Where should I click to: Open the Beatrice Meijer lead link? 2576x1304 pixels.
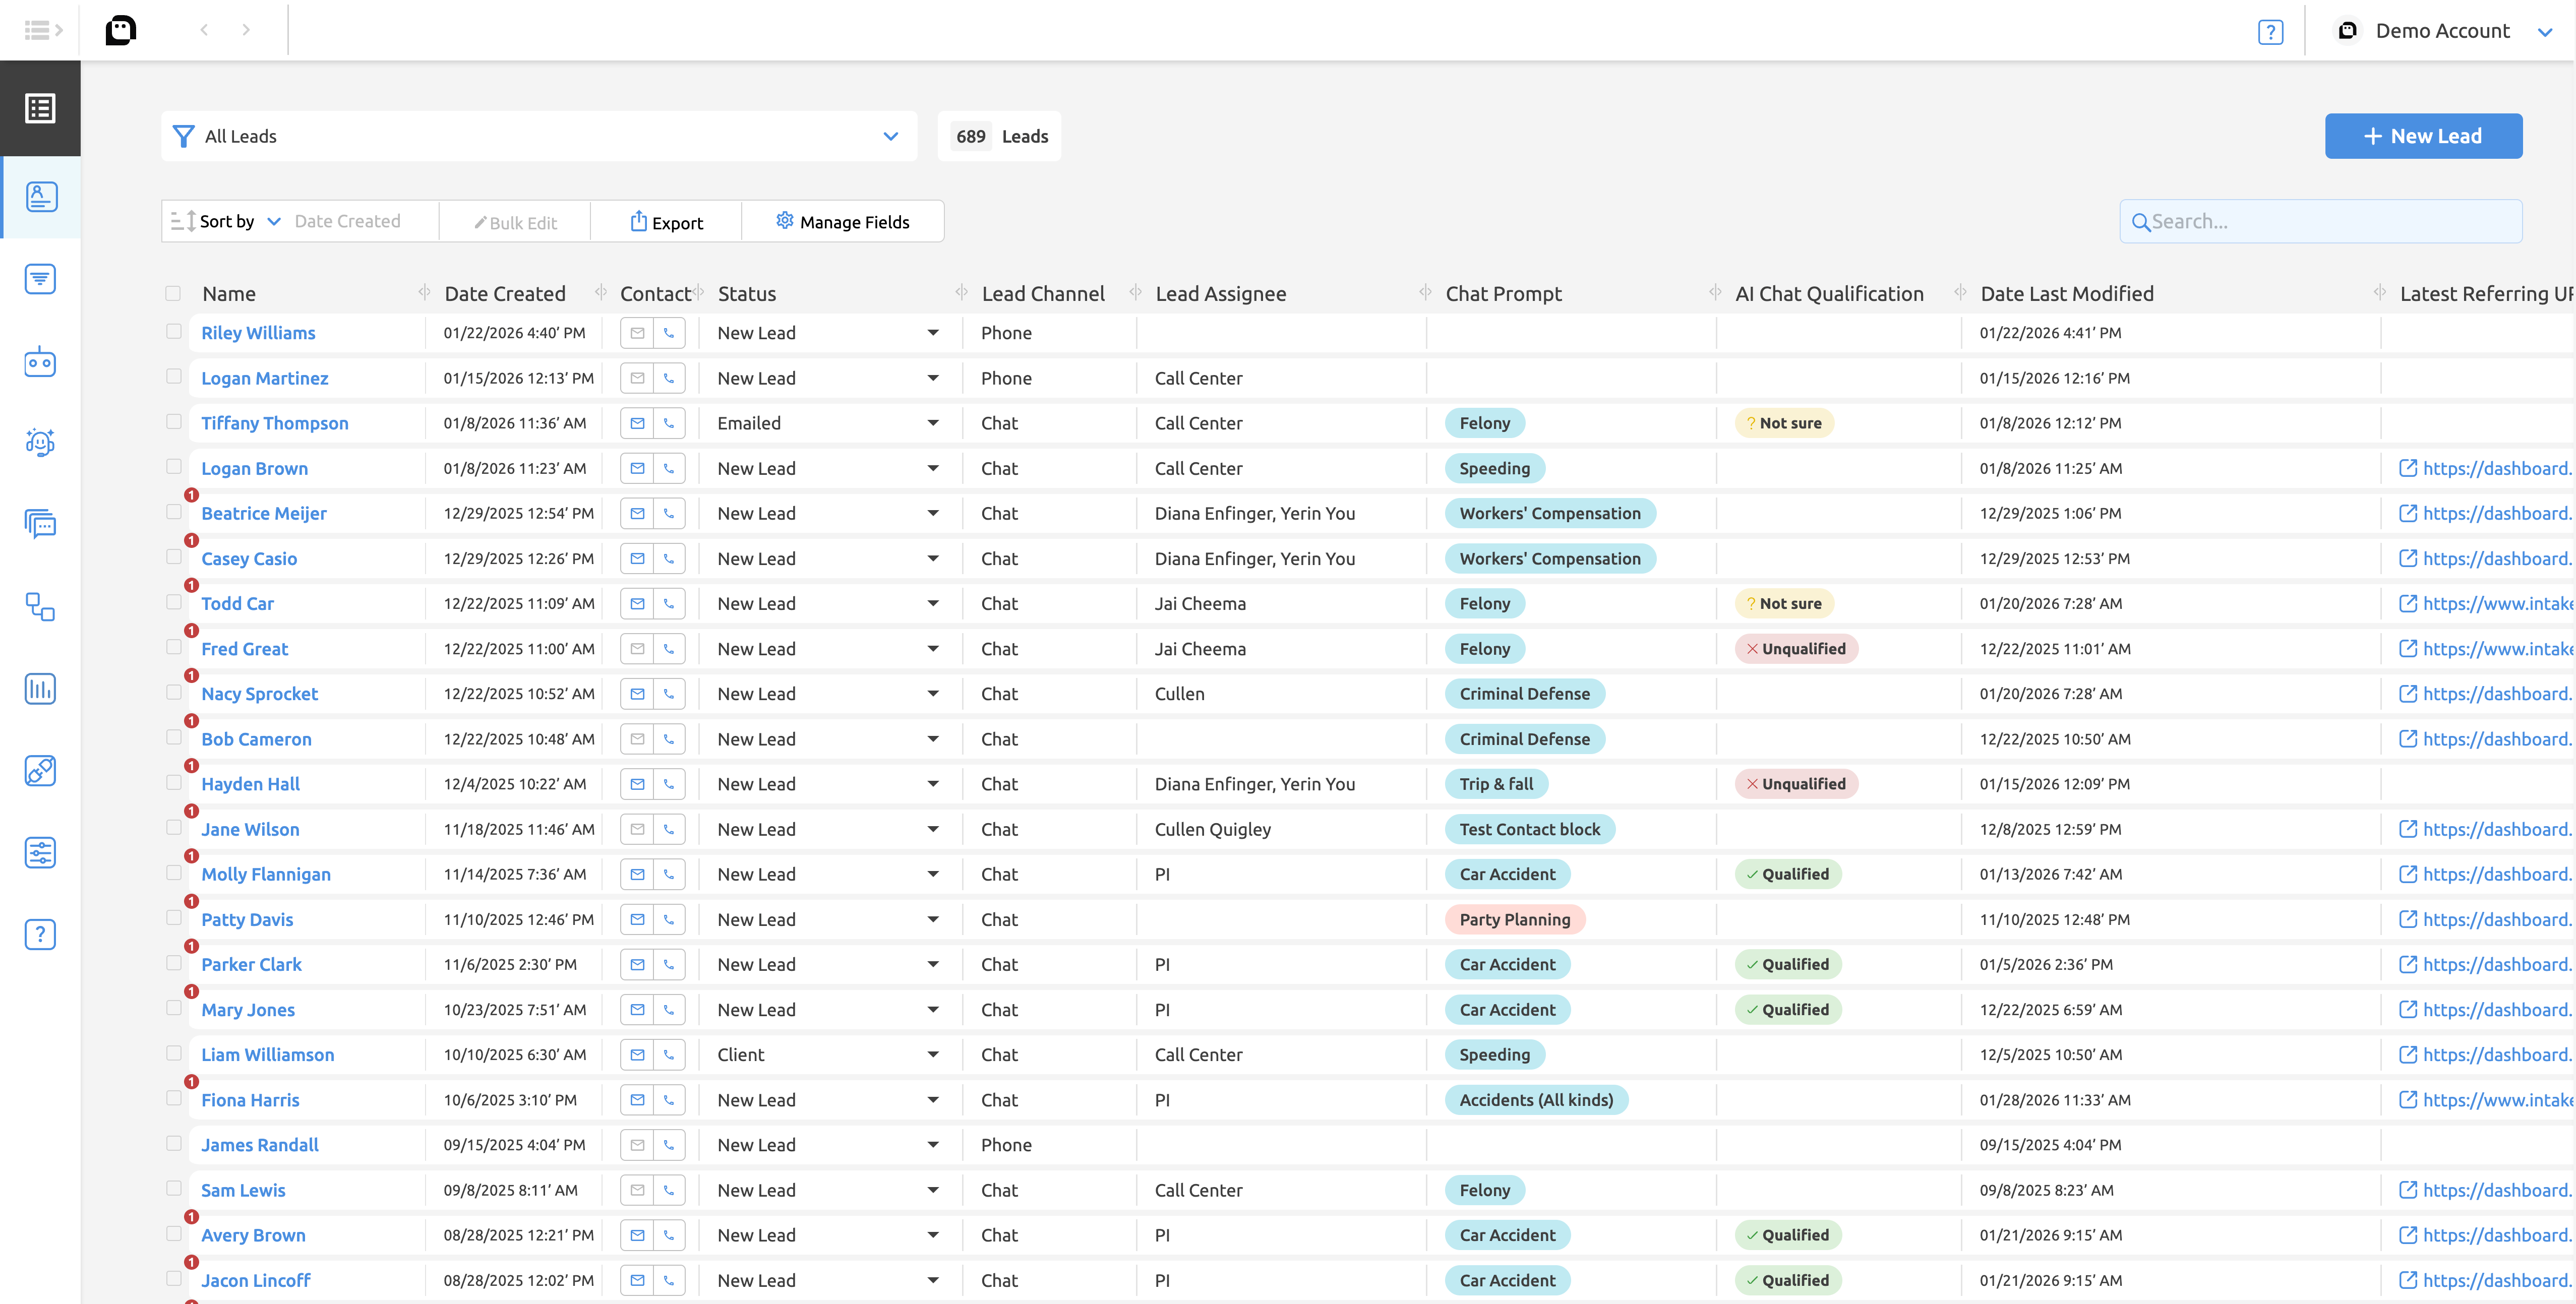tap(264, 513)
